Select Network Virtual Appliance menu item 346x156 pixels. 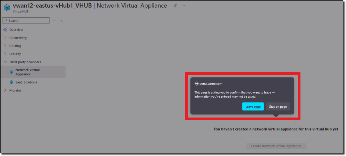[x=33, y=72]
